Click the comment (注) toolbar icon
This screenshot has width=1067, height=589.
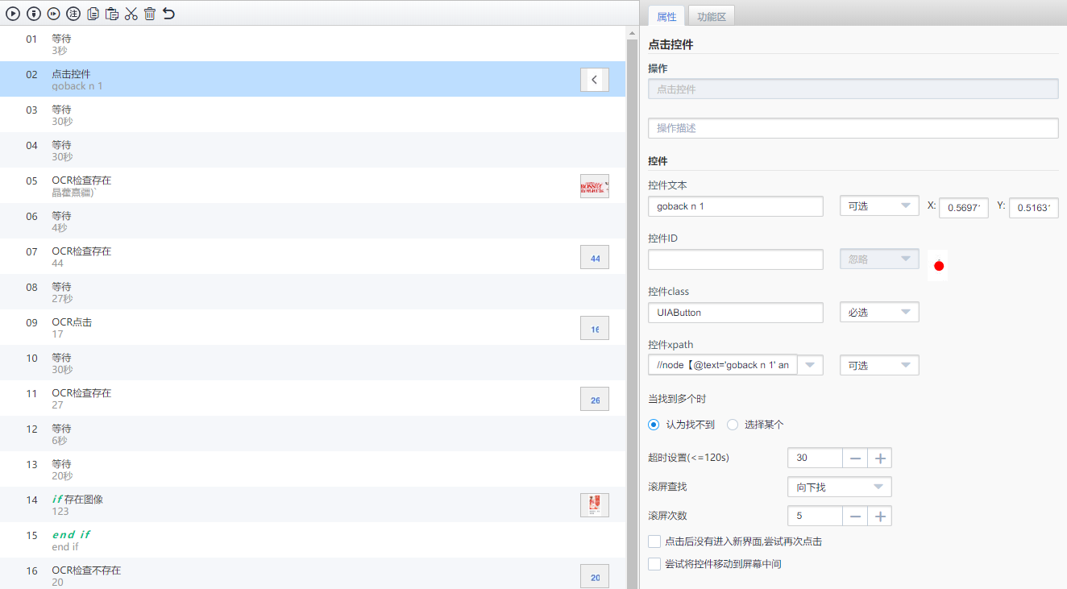(x=73, y=14)
